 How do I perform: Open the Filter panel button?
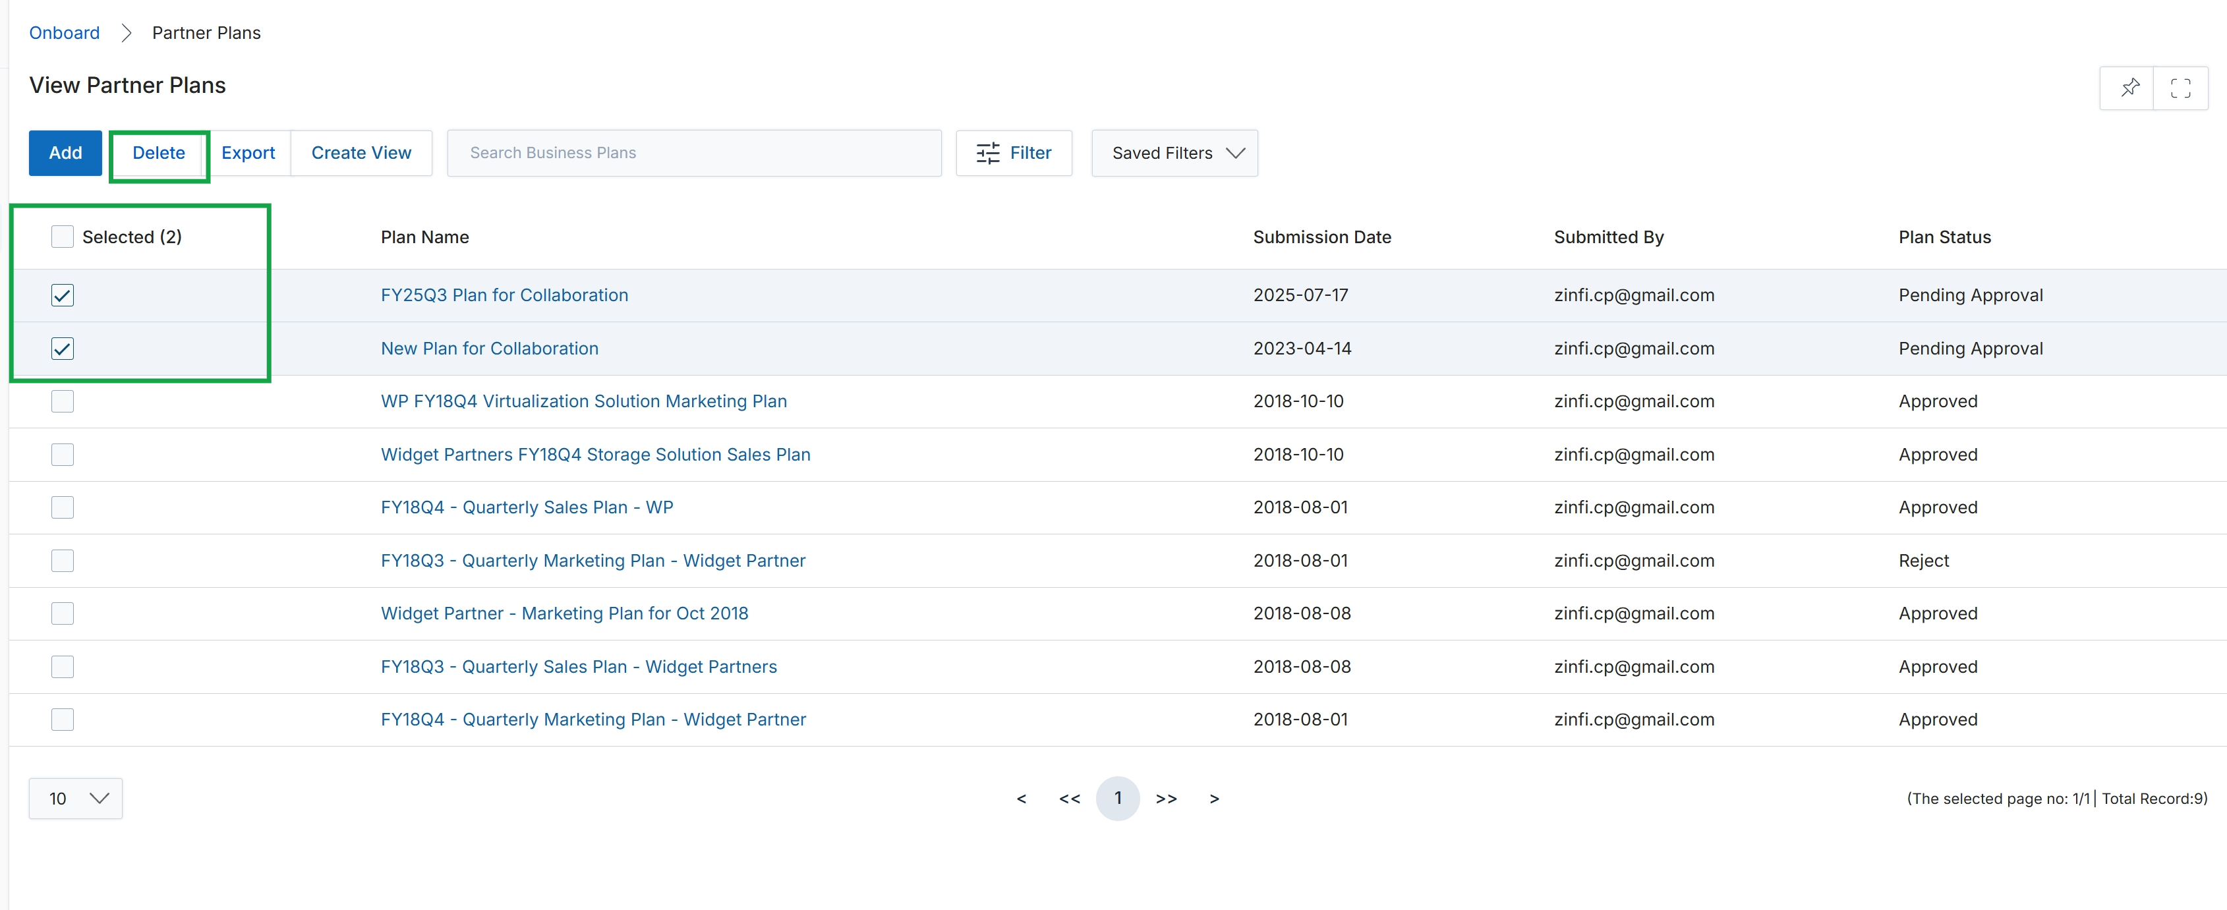(1014, 153)
